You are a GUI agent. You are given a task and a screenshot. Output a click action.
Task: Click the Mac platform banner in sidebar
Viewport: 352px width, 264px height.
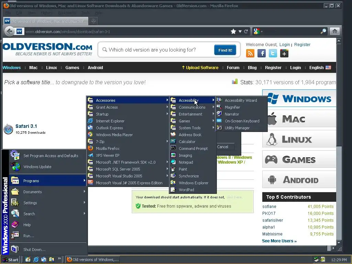(299, 119)
